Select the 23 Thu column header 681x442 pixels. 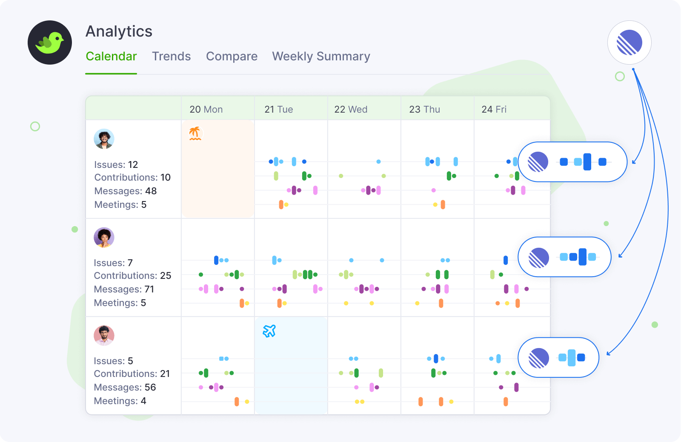pyautogui.click(x=424, y=109)
